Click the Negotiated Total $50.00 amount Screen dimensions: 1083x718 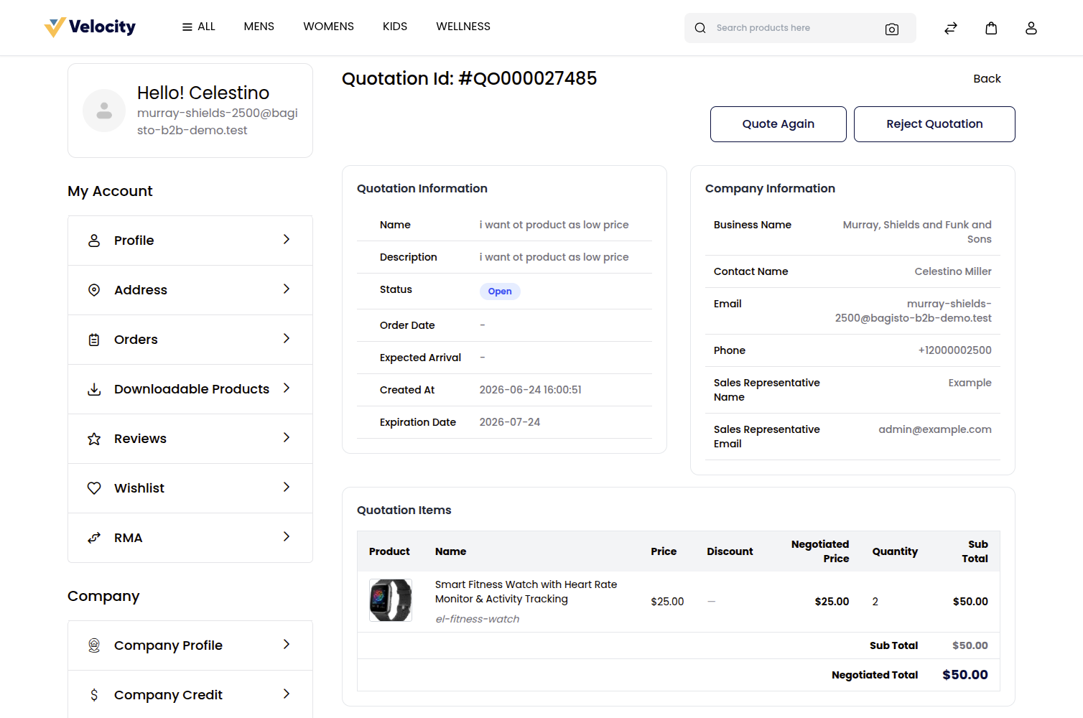[x=965, y=675]
